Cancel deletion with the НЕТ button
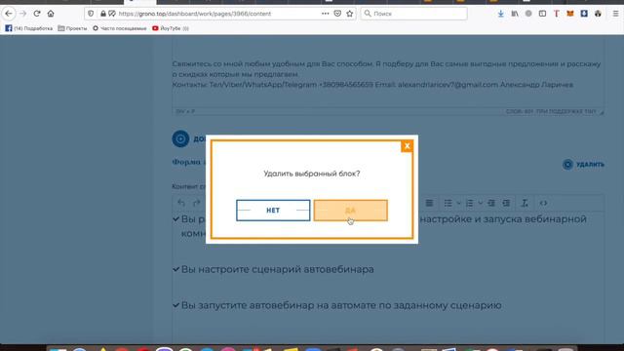The height and width of the screenshot is (351, 624). click(x=273, y=211)
